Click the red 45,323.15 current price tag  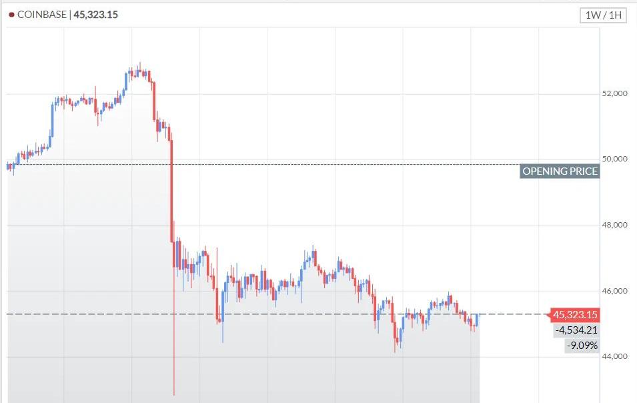574,315
